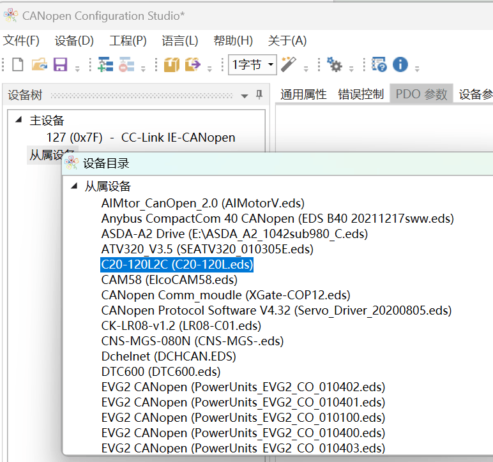This screenshot has width=493, height=462.
Task: Click the New file icon
Action: tap(18, 64)
